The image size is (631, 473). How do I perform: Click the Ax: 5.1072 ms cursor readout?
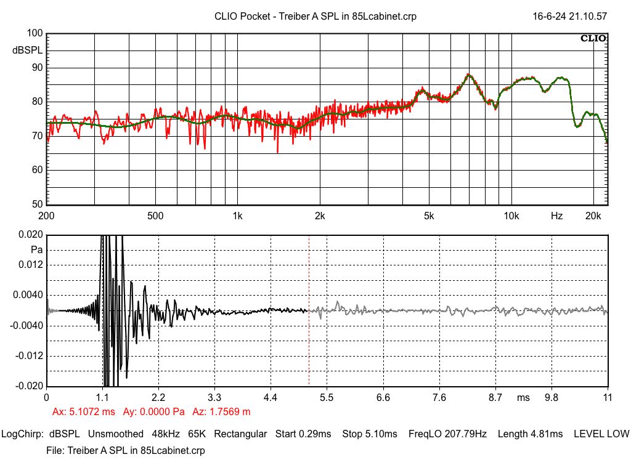[x=84, y=411]
